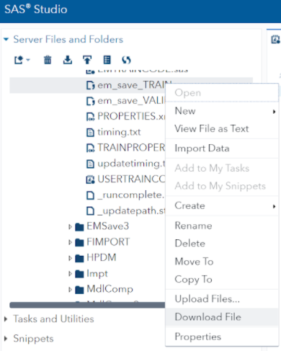Select the updatetiming text file icon
The width and height of the screenshot is (281, 351).
[x=90, y=164]
